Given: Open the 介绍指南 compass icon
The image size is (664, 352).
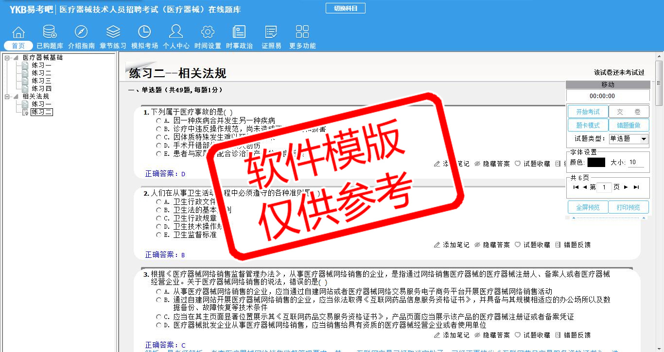Looking at the screenshot, I should click(x=81, y=33).
